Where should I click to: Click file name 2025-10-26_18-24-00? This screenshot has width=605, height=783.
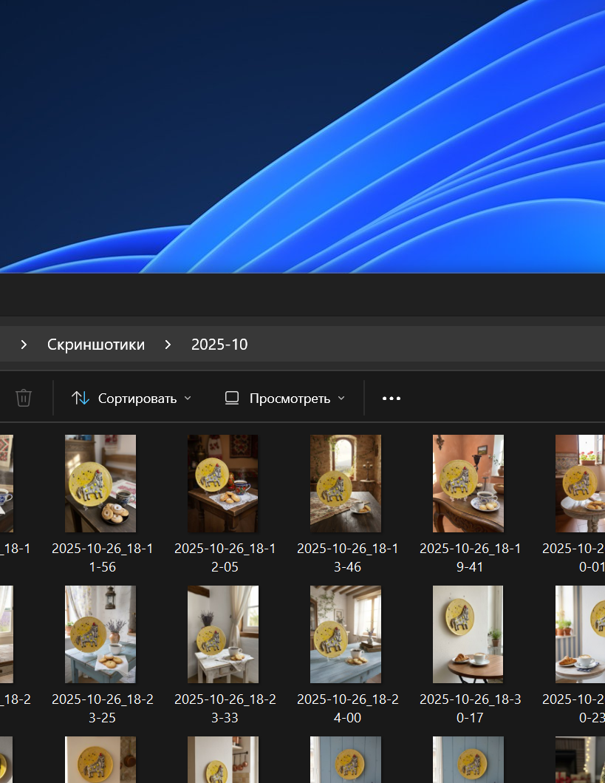click(x=348, y=708)
